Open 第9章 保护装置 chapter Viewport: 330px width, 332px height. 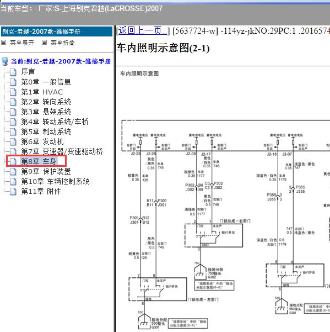pyautogui.click(x=46, y=171)
